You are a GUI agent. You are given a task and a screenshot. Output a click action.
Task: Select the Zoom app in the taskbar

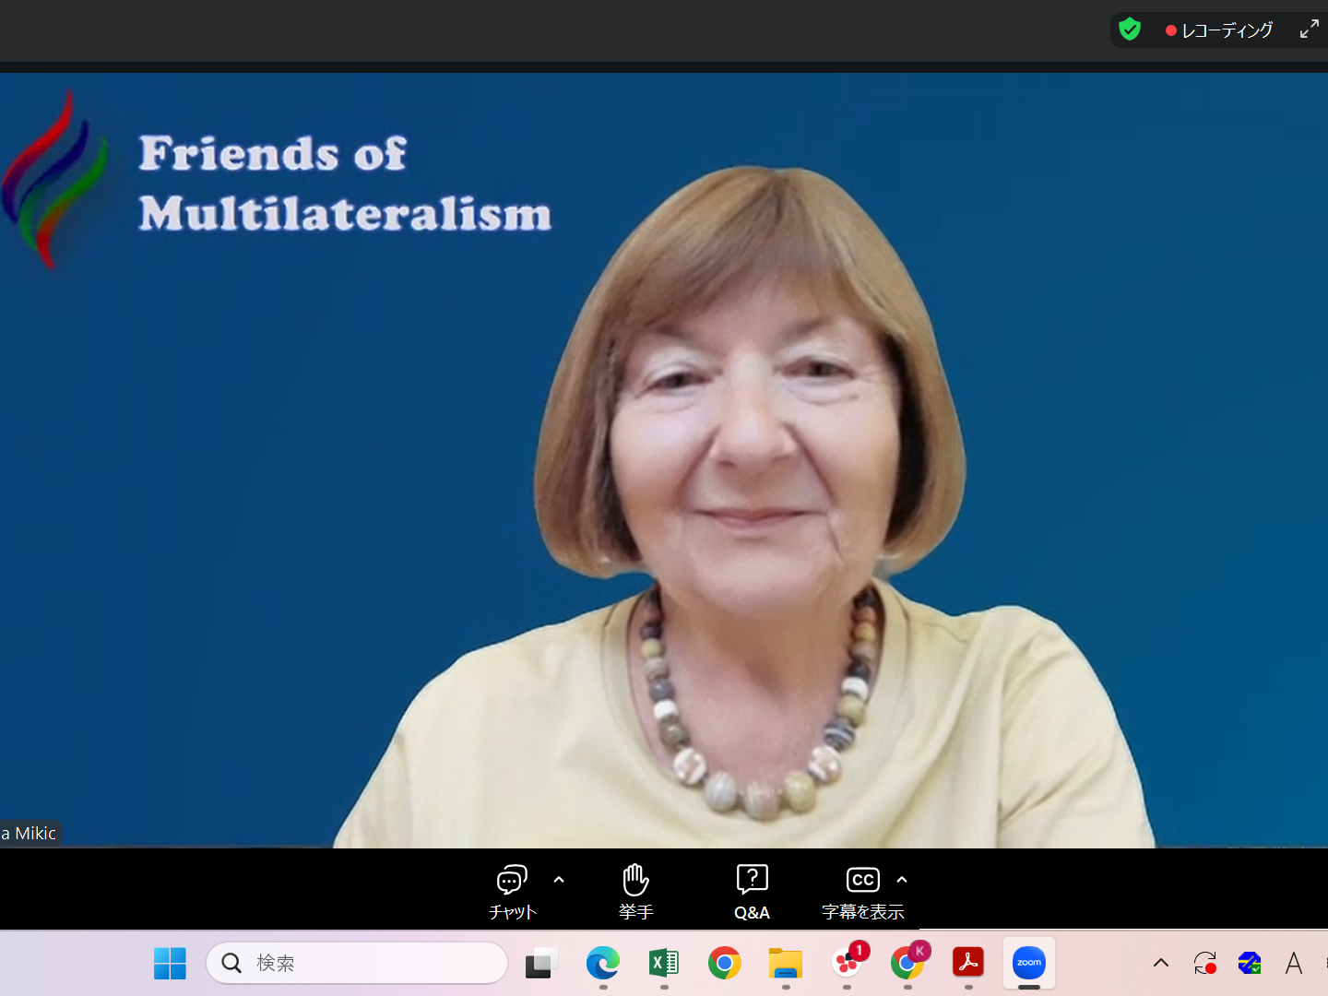click(1029, 964)
